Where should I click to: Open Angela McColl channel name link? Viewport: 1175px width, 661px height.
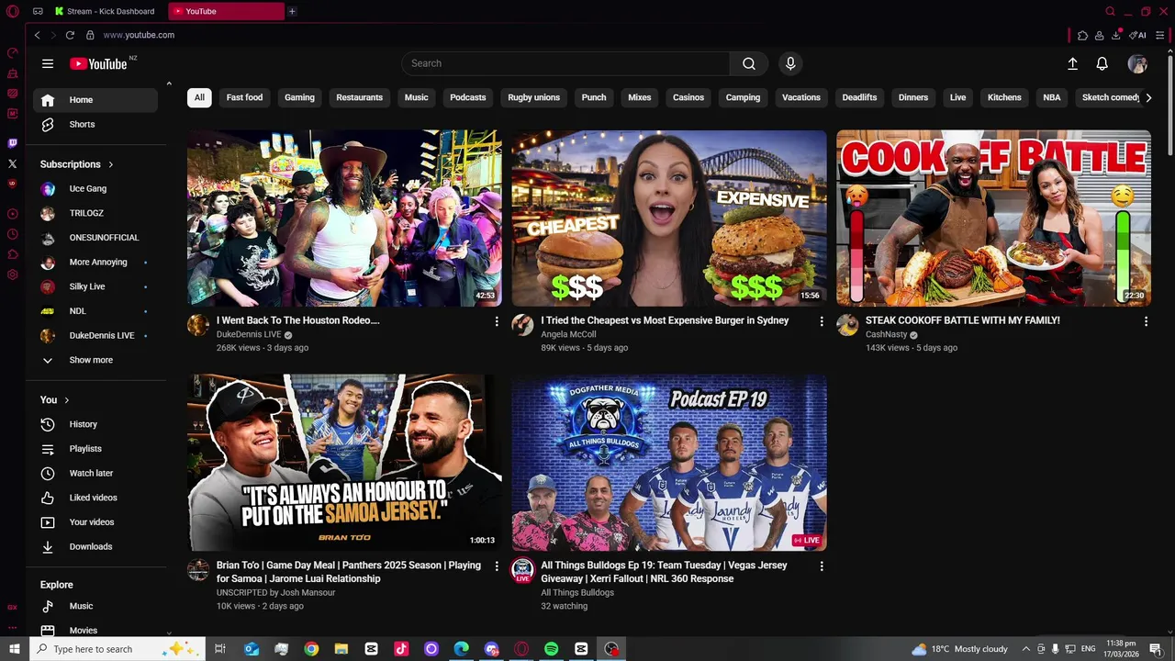point(568,334)
